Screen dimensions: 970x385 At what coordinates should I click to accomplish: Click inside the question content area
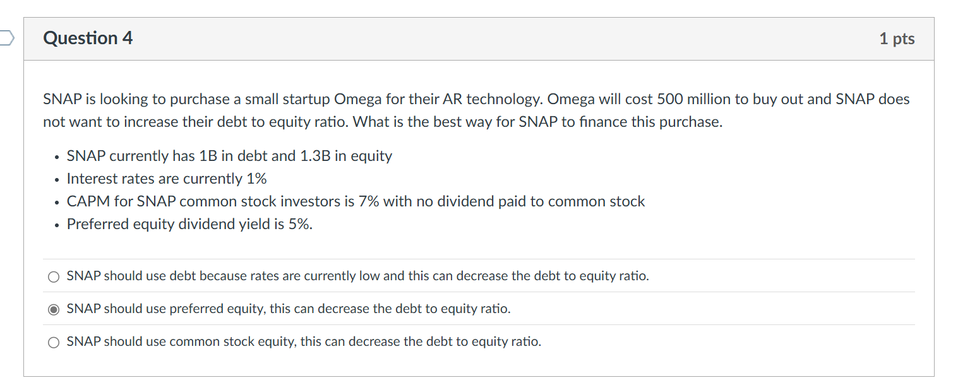pyautogui.click(x=479, y=189)
